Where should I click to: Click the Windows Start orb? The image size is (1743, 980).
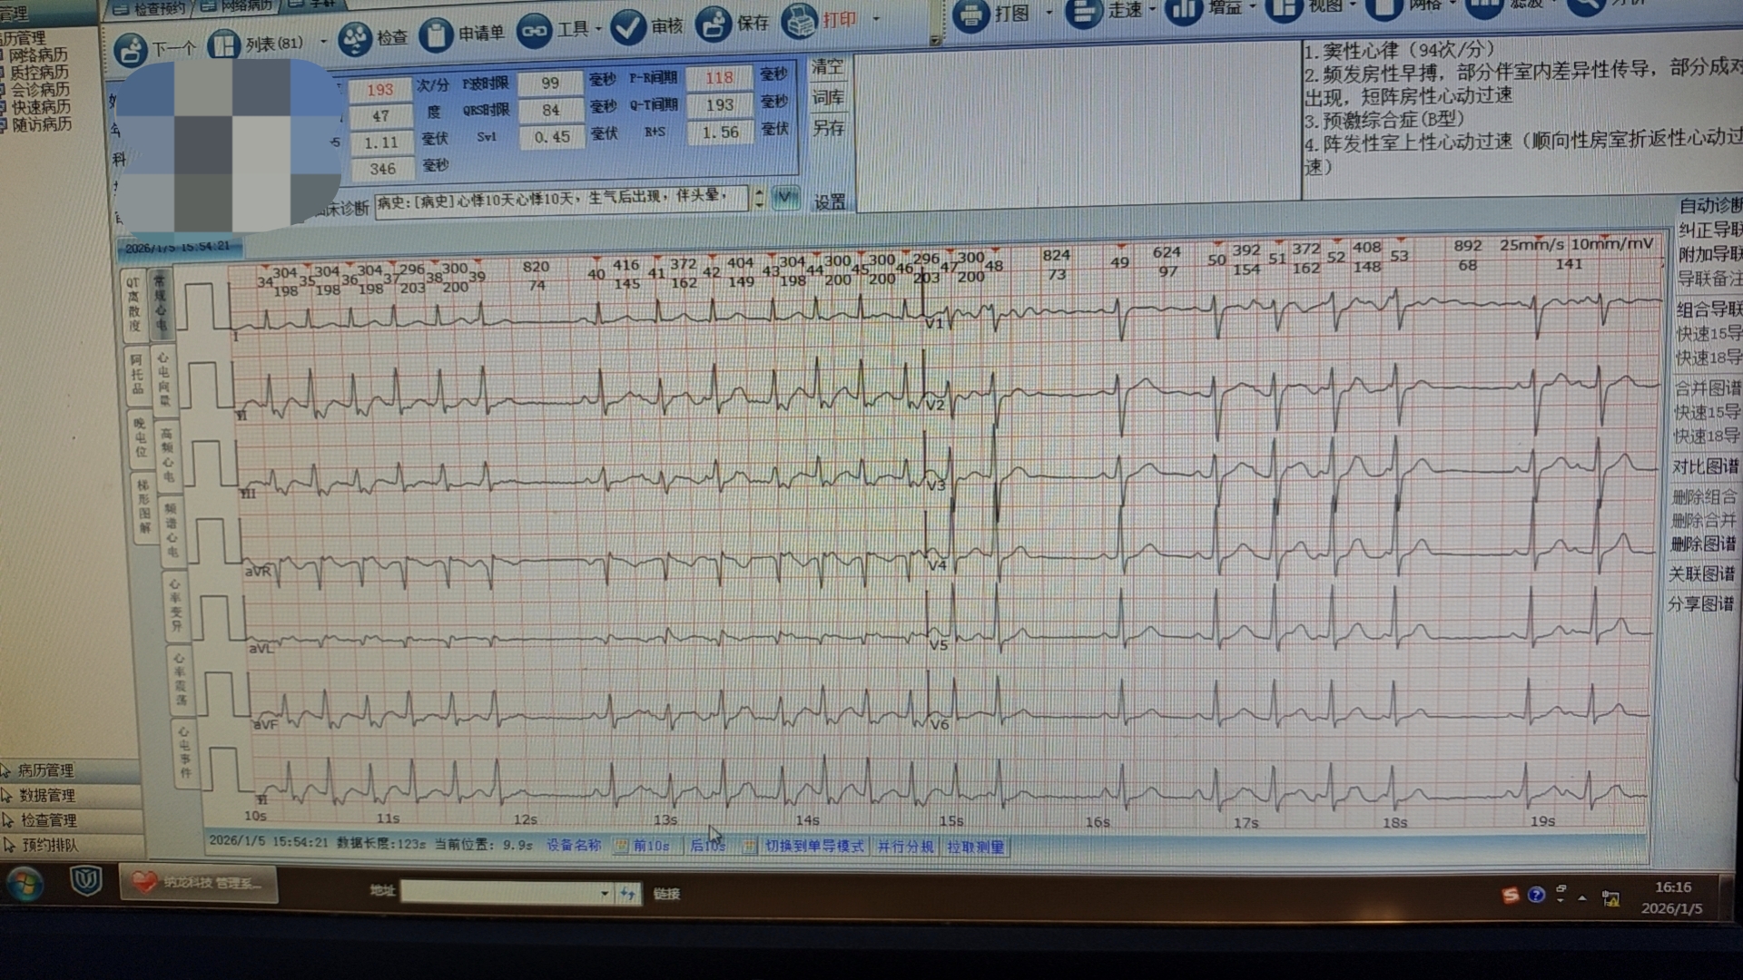click(x=25, y=883)
